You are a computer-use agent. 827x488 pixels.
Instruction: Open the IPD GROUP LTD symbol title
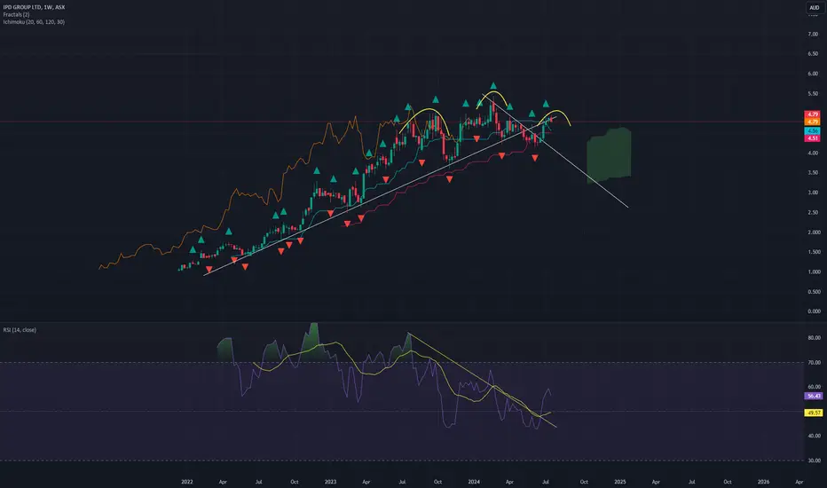(21, 7)
